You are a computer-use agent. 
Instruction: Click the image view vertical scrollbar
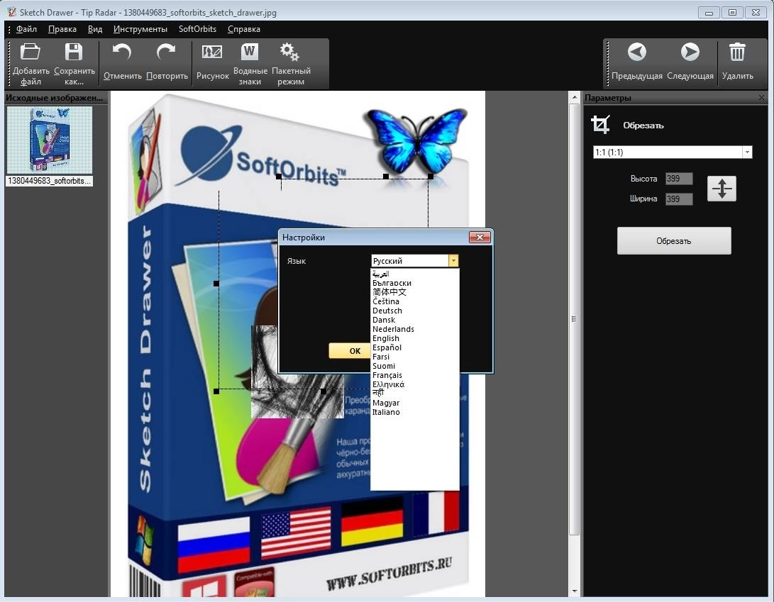pyautogui.click(x=574, y=320)
